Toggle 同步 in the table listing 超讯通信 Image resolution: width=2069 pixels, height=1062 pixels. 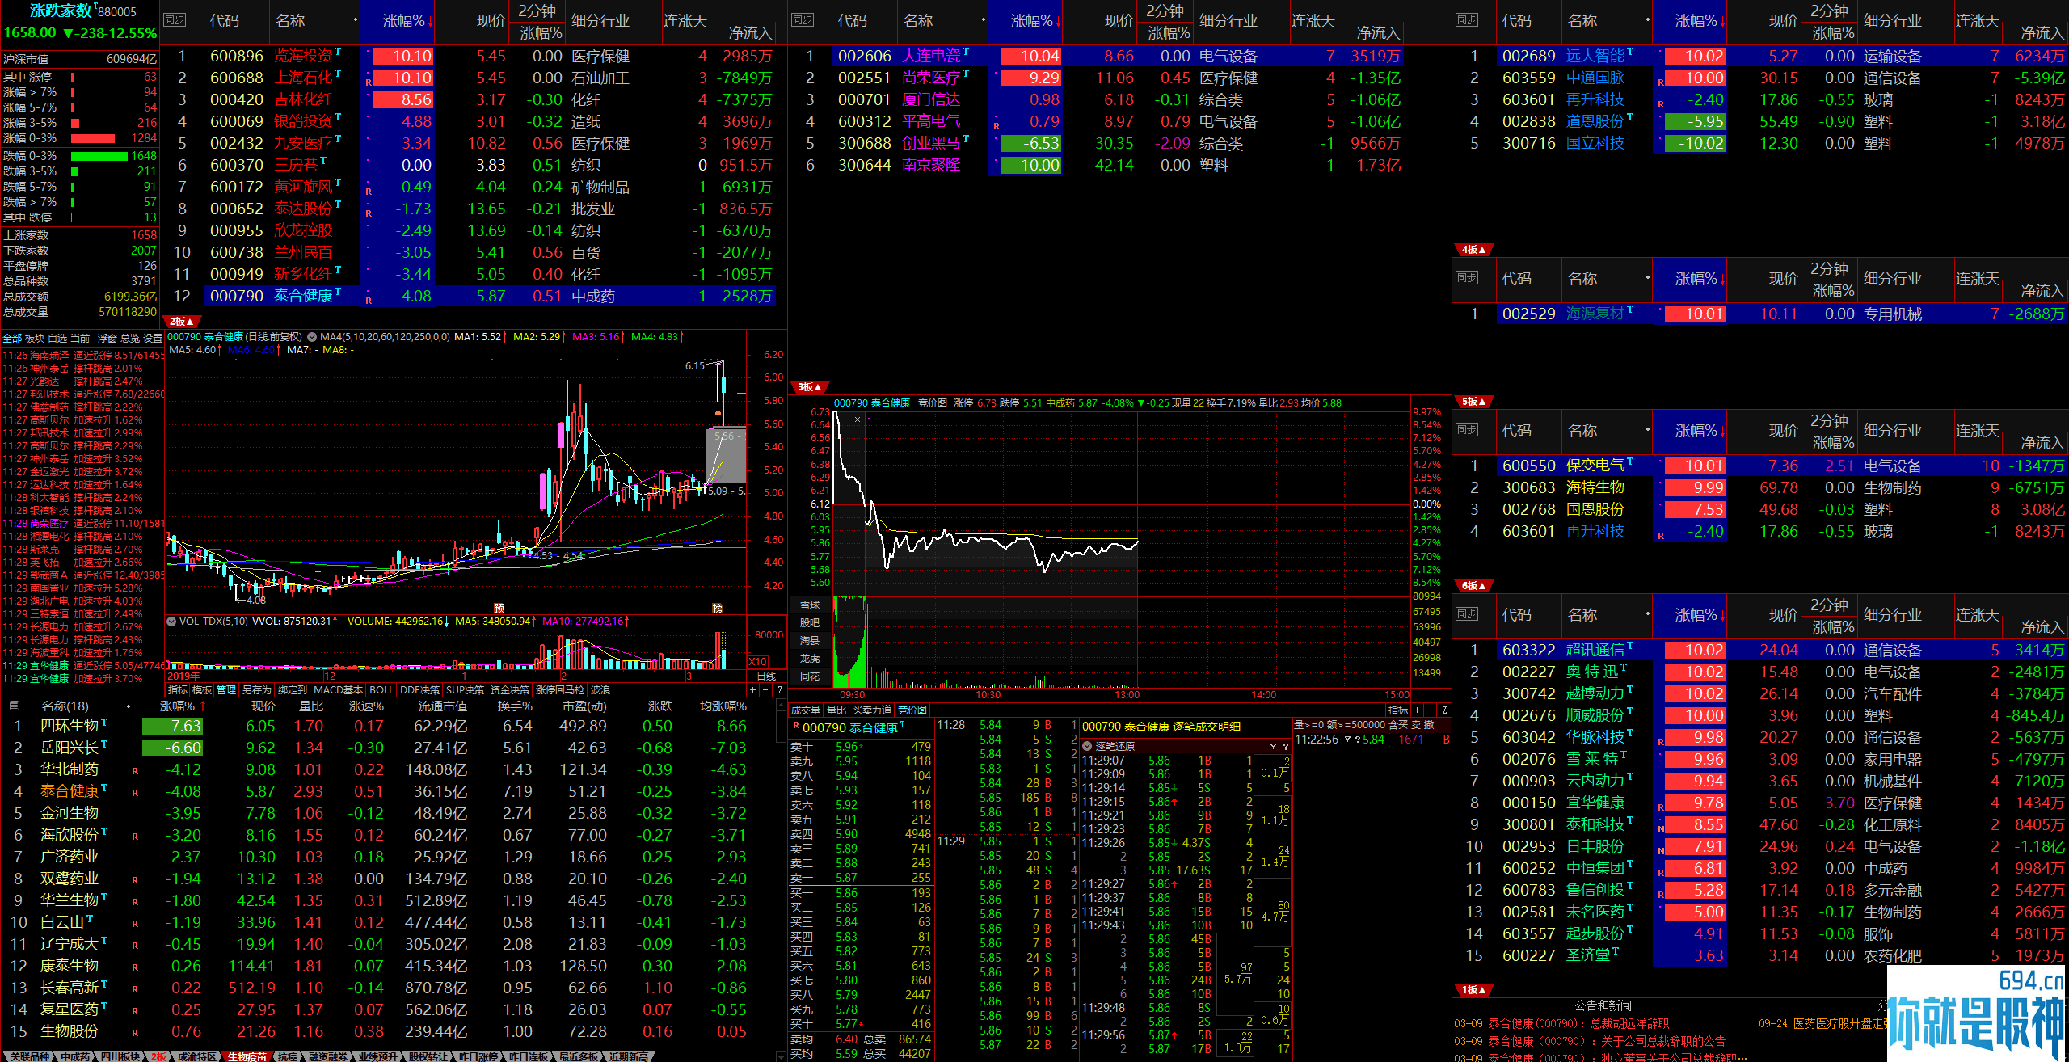tap(1467, 614)
